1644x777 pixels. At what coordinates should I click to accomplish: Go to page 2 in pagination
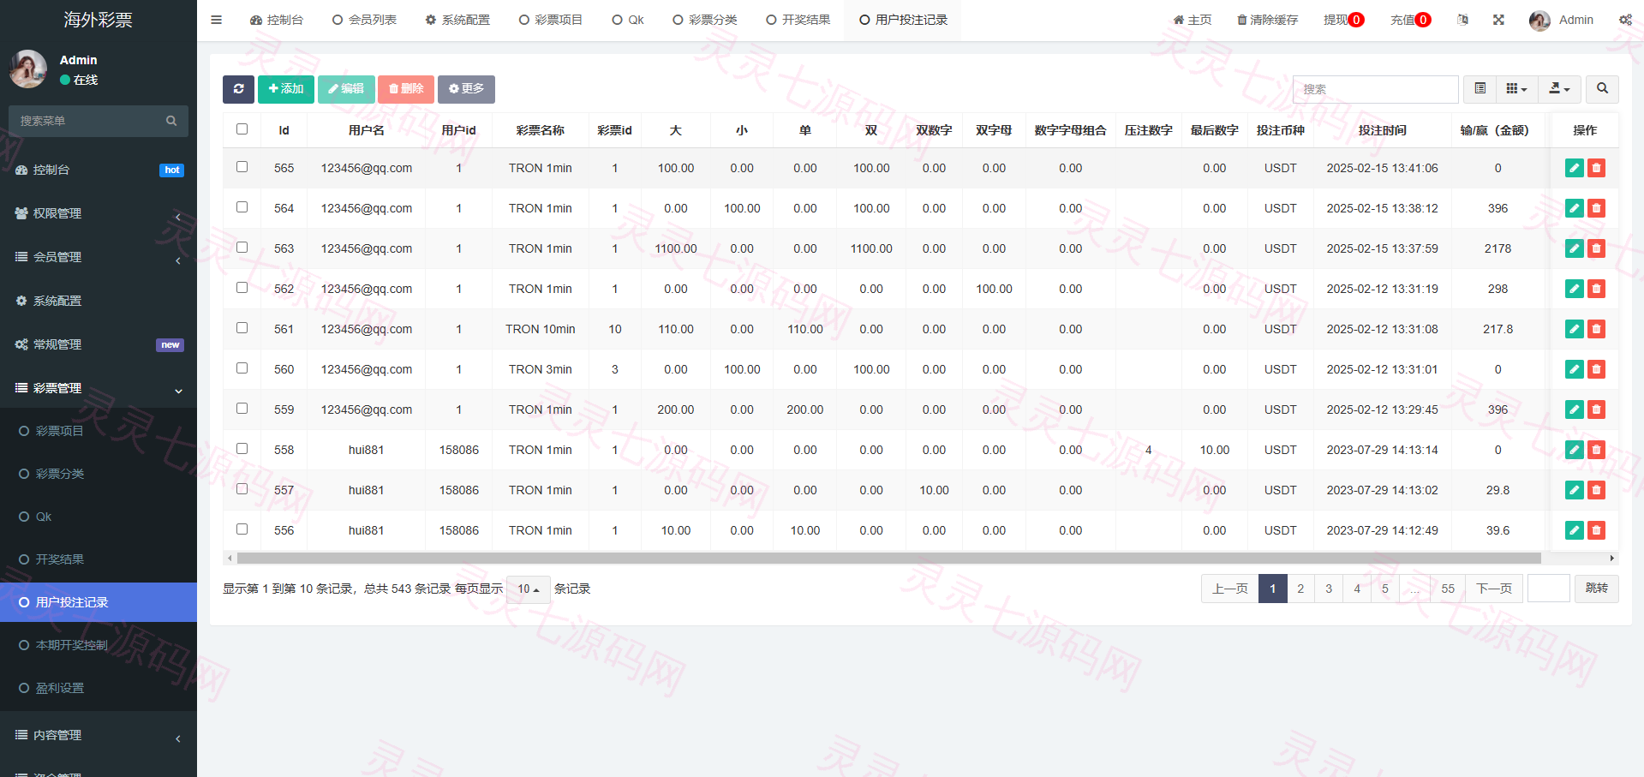coord(1300,589)
